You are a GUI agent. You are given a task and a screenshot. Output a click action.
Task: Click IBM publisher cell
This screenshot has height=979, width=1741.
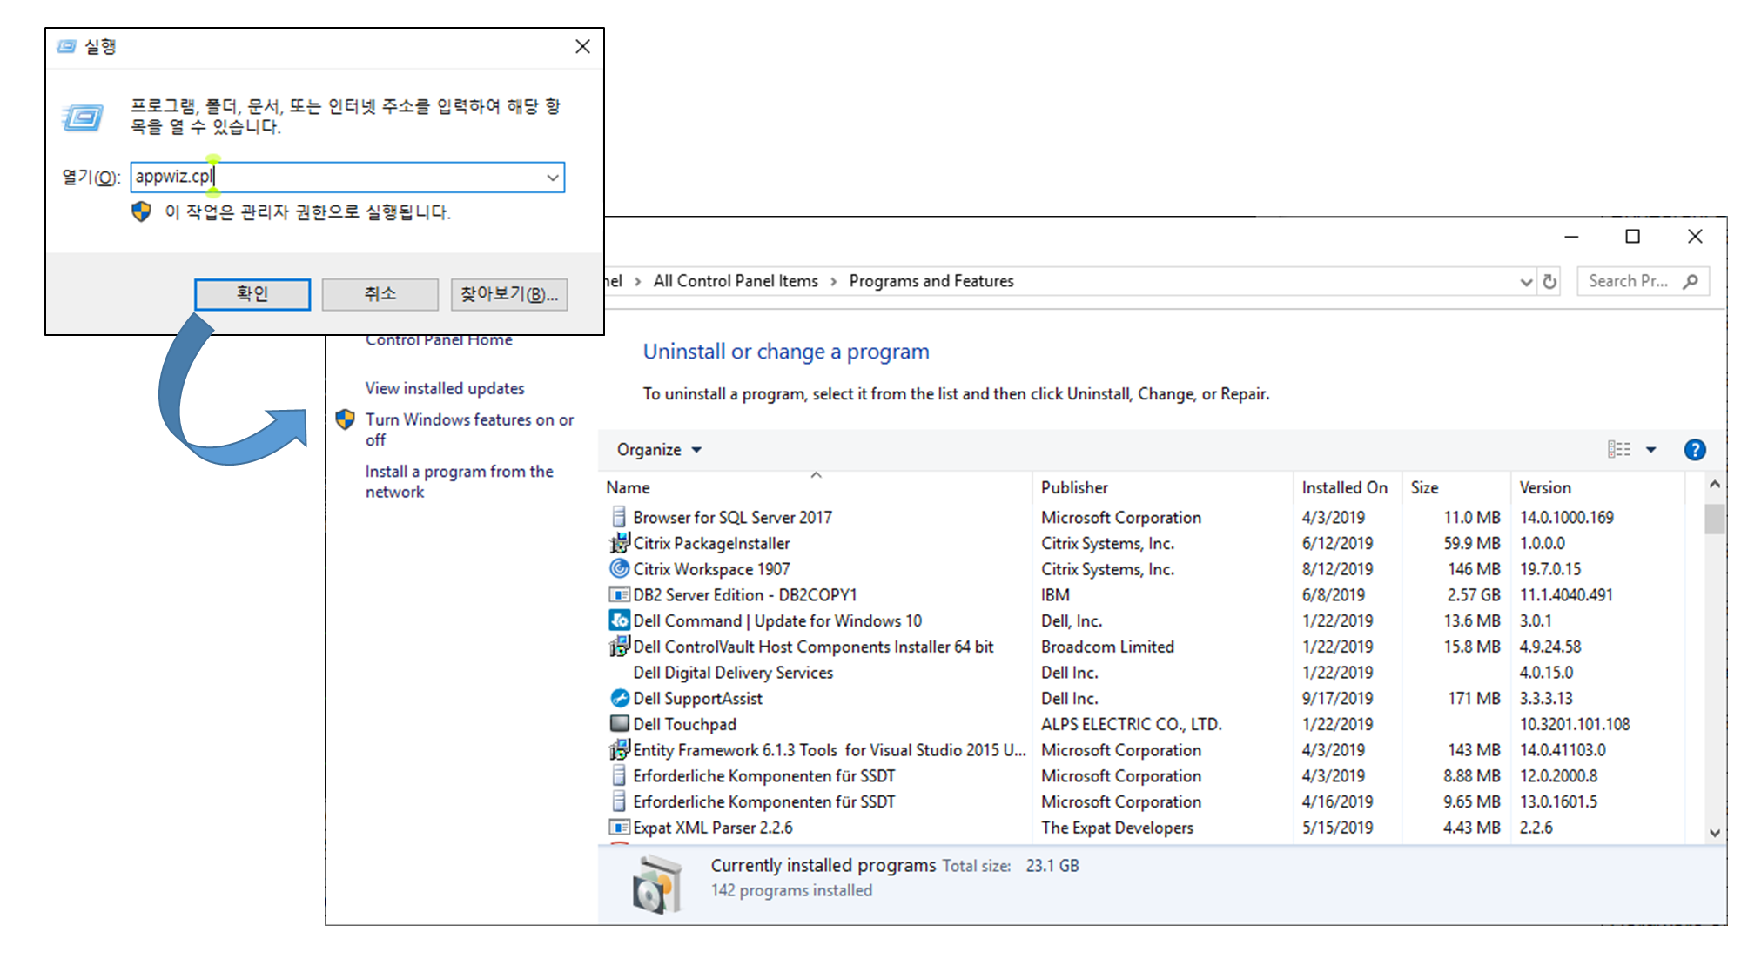[1055, 595]
